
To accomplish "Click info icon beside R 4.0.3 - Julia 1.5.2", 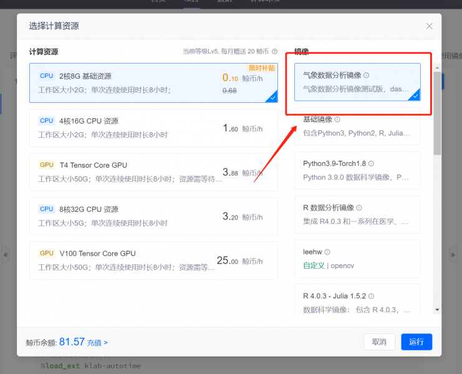I will coord(372,297).
